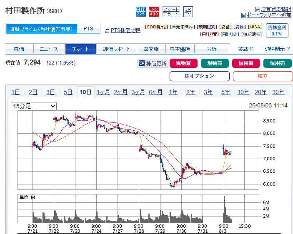Select 5日 chart period
Image resolution: width=293 pixels, height=234 pixels.
[x=68, y=92]
